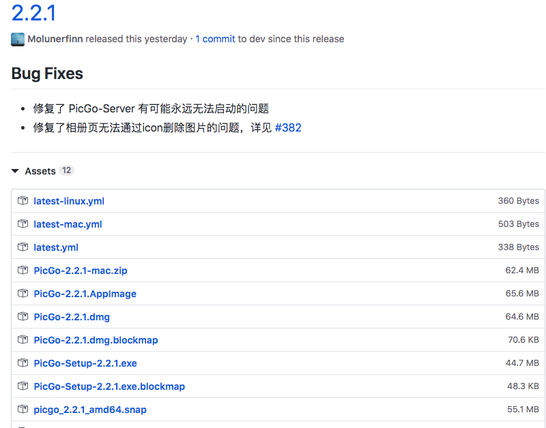Download PicGo-2.2.1.dmg.blockmap

coord(96,340)
